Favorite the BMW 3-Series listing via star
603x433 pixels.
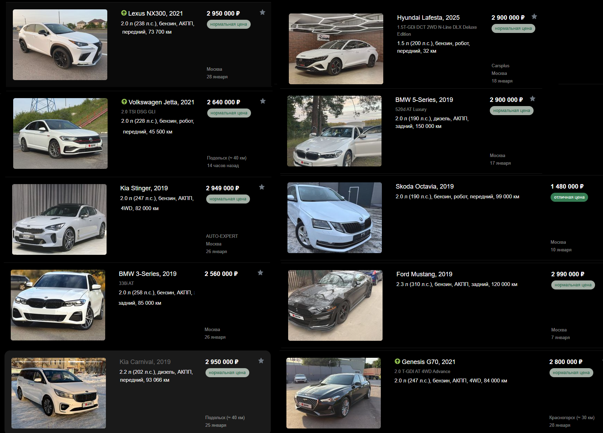260,273
